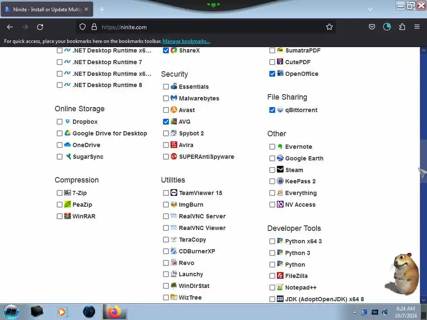Click the Google Earth globe icon
The width and height of the screenshot is (427, 320).
(280, 158)
